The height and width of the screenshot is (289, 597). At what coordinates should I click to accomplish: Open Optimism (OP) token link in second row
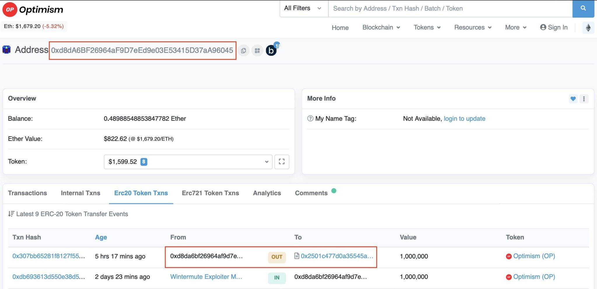[x=534, y=277]
